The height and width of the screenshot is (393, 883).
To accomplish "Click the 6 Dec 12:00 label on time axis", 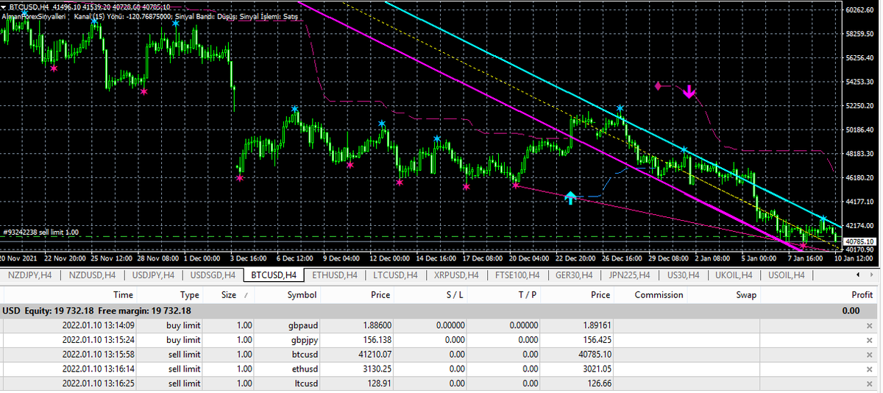I will click(296, 259).
